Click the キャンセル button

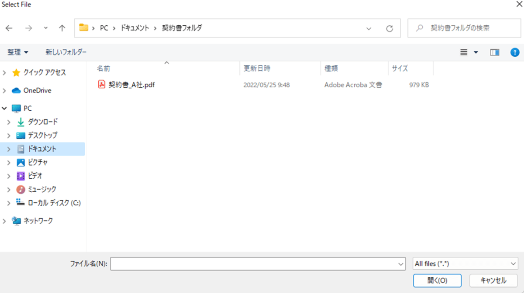coord(493,280)
